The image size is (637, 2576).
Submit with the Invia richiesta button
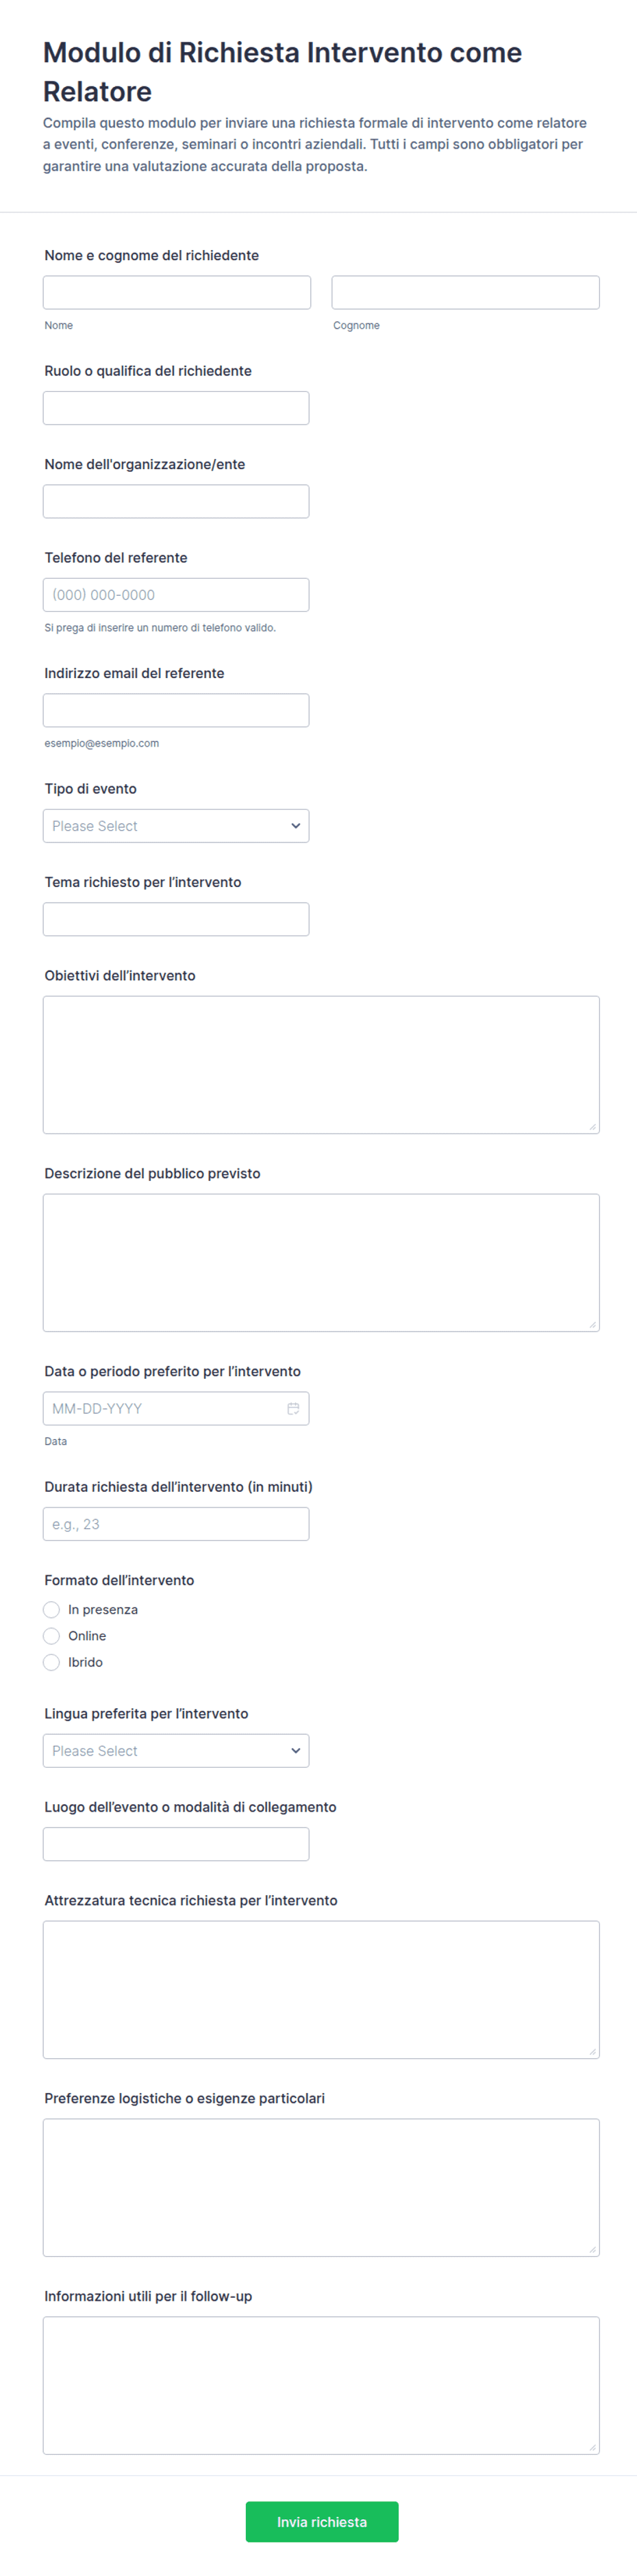[x=322, y=2521]
